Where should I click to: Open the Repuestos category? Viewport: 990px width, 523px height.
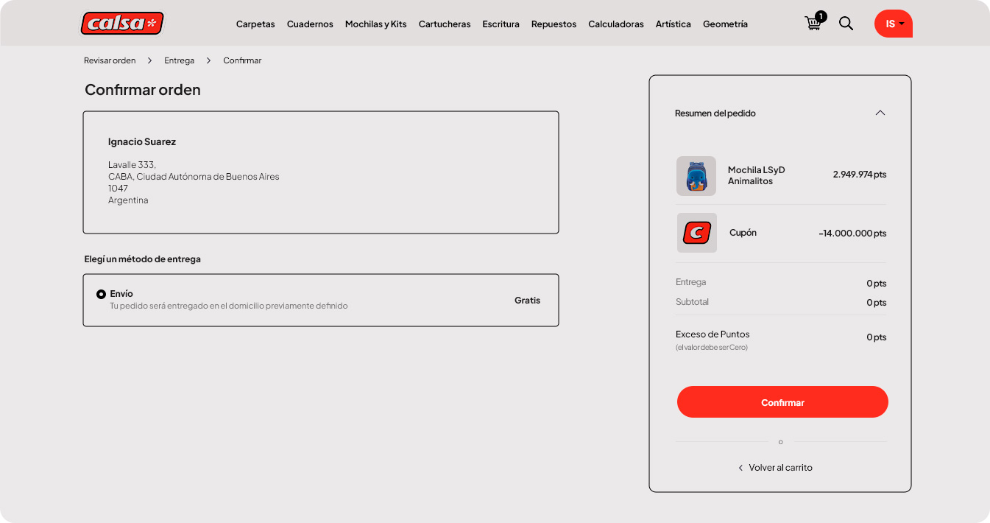(x=554, y=24)
